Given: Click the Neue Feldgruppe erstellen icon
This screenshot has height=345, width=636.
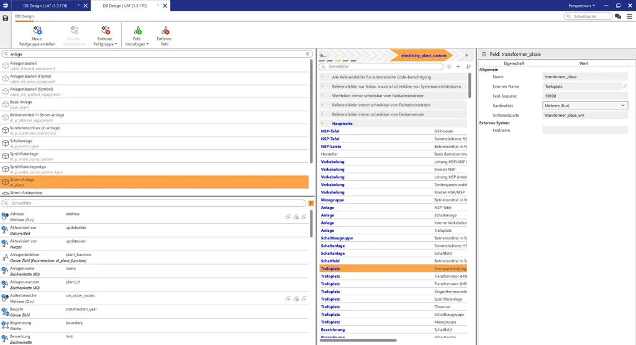Looking at the screenshot, I should point(37,30).
